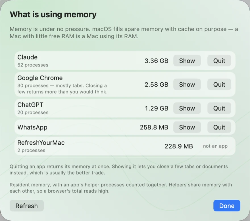
Task: Click the "Memory is under no pressure" description
Action: pos(124,33)
